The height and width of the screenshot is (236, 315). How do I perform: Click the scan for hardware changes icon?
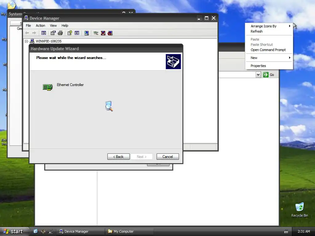point(86,33)
